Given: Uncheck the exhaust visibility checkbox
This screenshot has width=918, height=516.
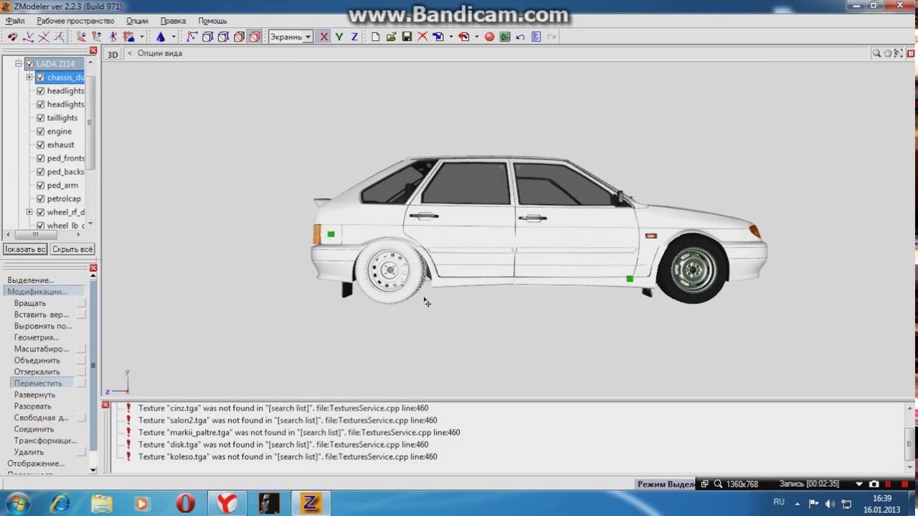Looking at the screenshot, I should pyautogui.click(x=40, y=145).
